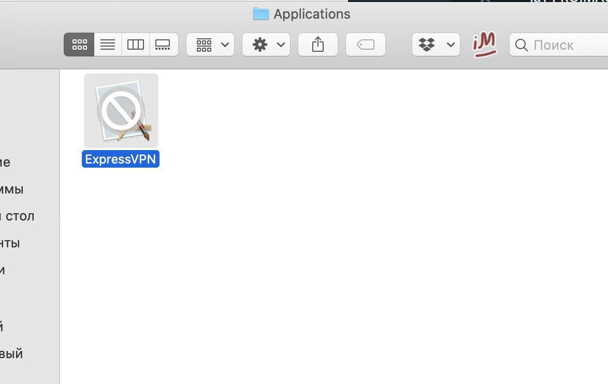
Task: Switch Finder to icon view
Action: pyautogui.click(x=79, y=45)
